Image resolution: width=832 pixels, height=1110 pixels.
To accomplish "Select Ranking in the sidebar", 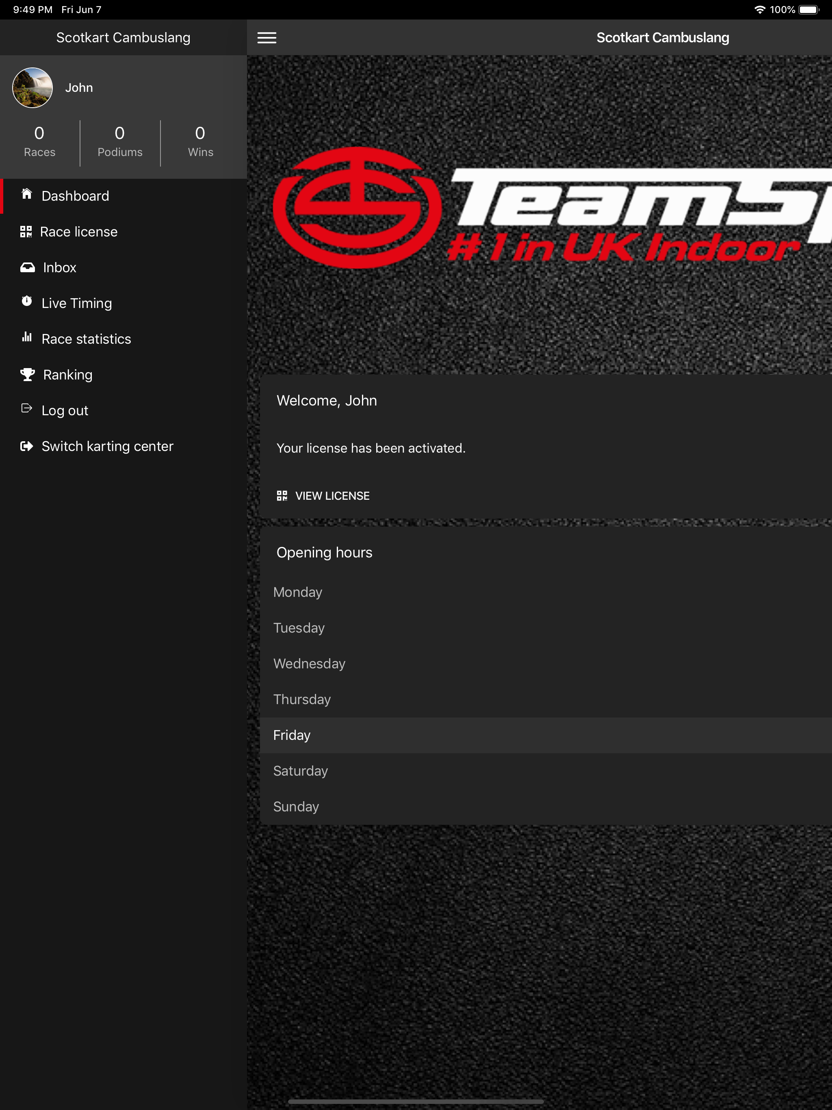I will click(123, 374).
